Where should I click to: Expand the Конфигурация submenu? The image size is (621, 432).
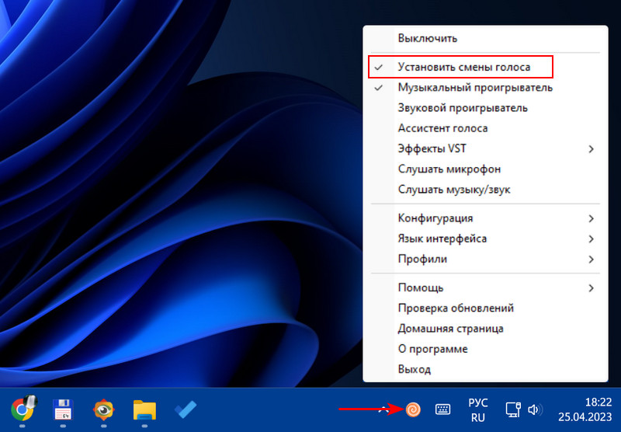485,218
